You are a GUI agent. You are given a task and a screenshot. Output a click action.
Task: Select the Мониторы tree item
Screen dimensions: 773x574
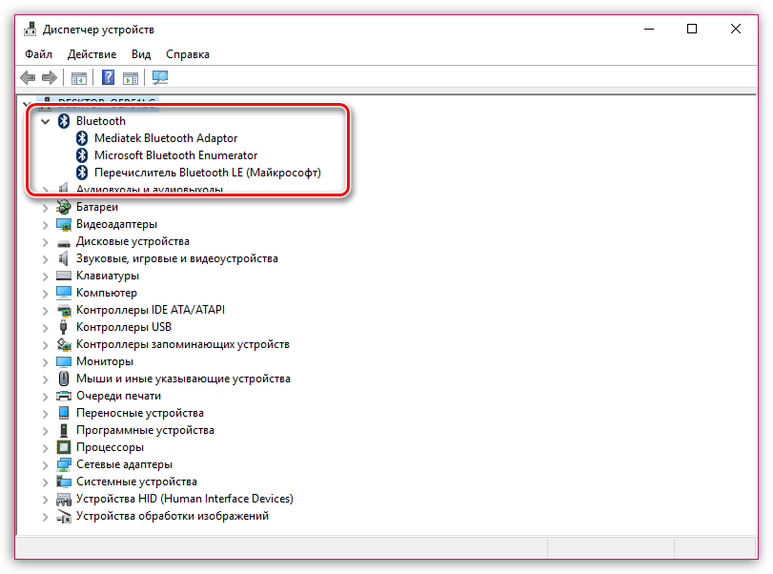(104, 361)
